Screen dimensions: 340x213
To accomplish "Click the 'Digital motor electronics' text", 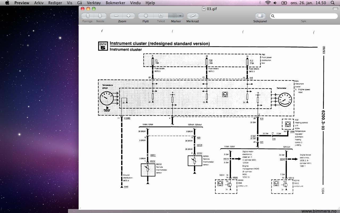I will pyautogui.click(x=248, y=153).
